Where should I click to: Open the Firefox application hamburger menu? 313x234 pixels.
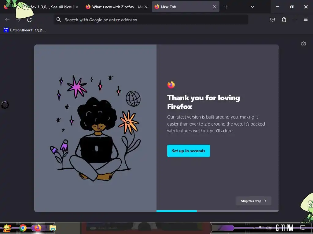[305, 19]
